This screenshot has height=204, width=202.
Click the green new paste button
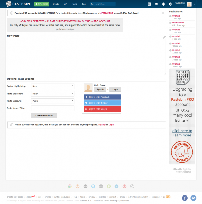point(41,4)
